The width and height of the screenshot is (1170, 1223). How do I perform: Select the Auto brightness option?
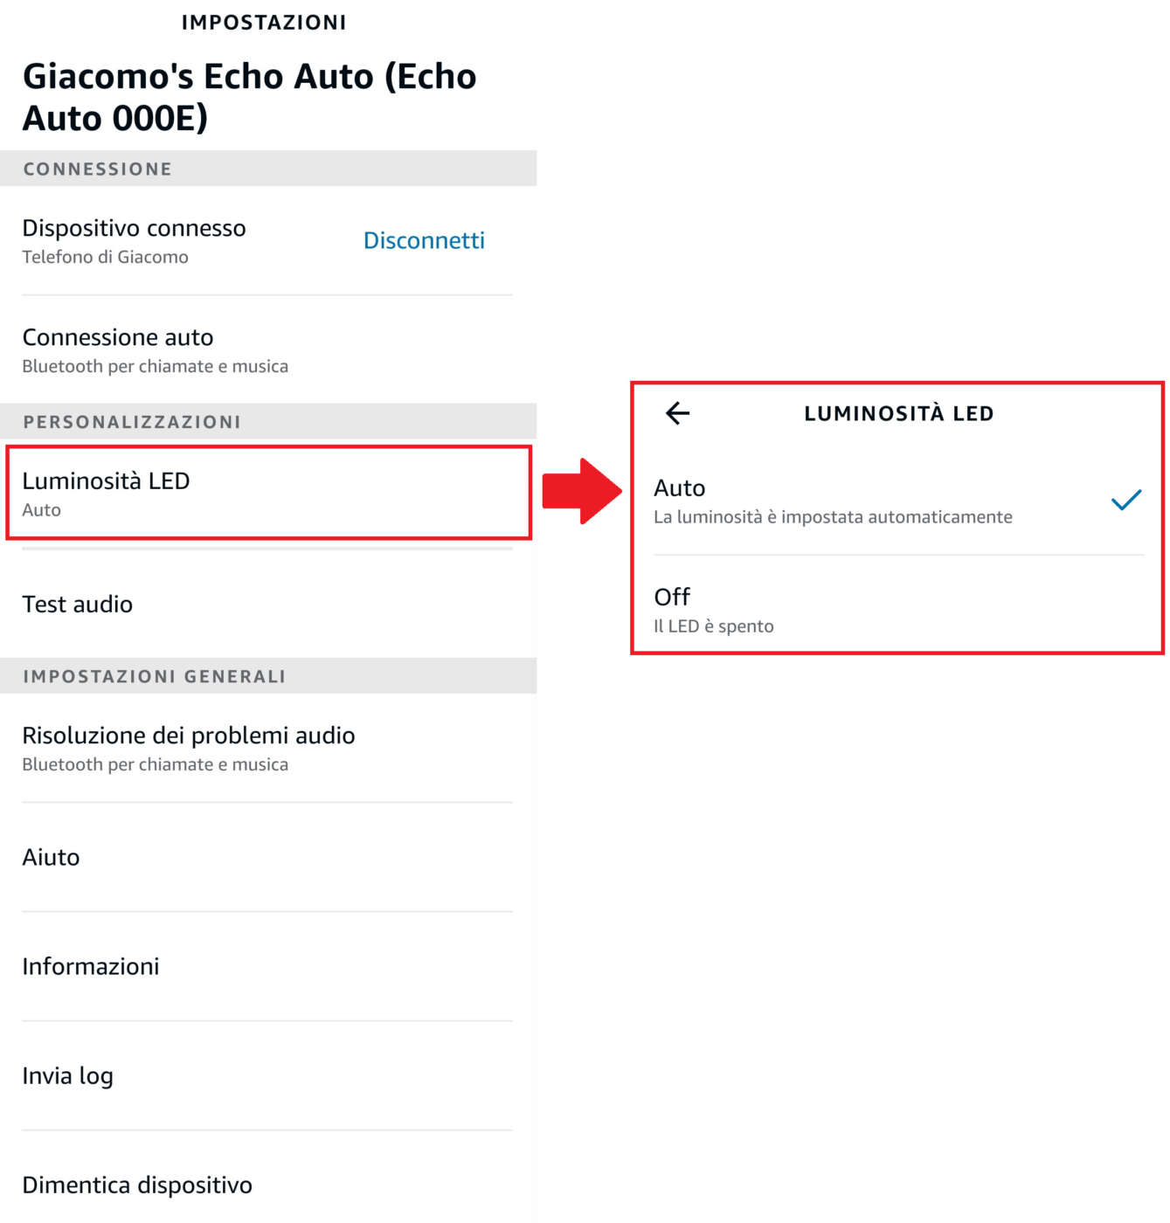pyautogui.click(x=833, y=501)
